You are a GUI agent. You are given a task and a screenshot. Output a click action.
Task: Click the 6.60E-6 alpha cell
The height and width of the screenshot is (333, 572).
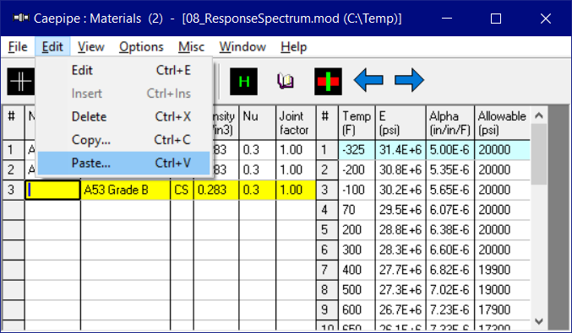coord(449,250)
